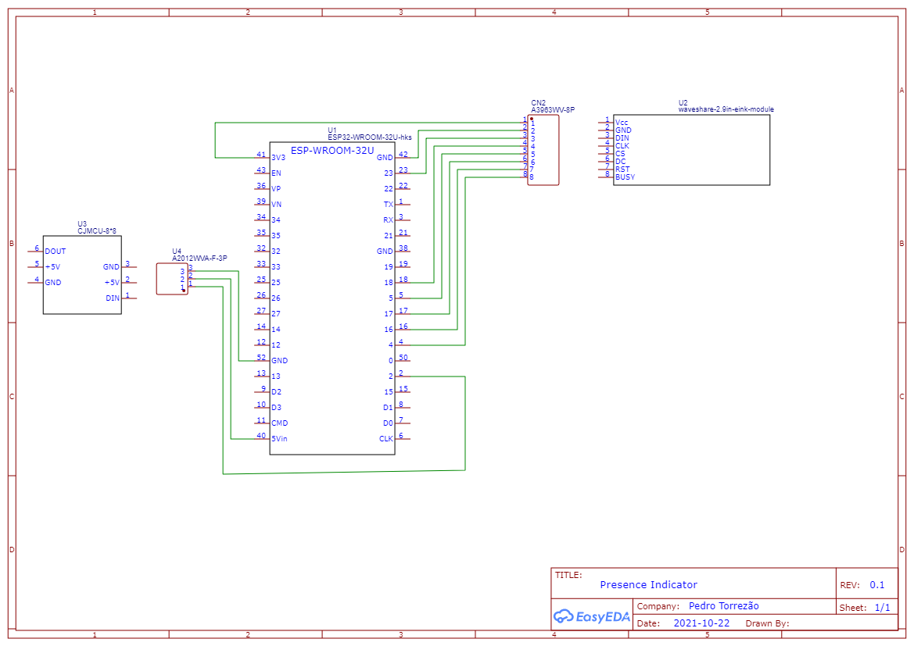Click the 'U1' designator above ESP32
914x646 pixels.
(x=332, y=130)
